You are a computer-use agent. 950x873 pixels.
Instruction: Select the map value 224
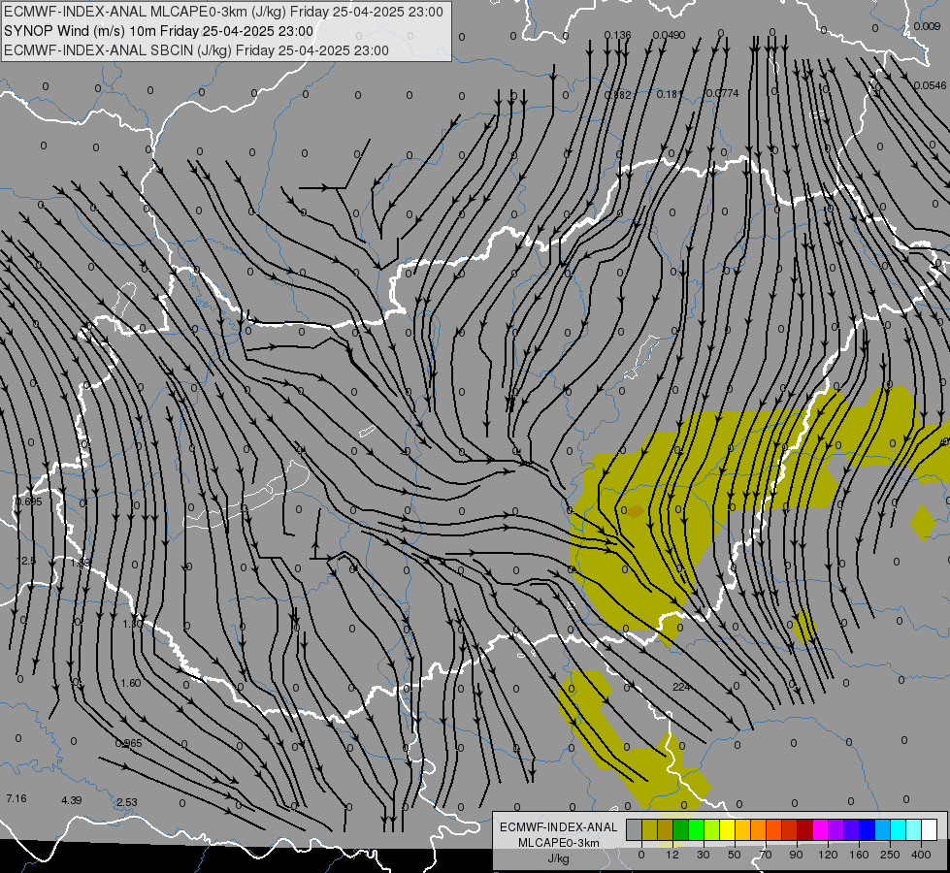click(x=681, y=687)
